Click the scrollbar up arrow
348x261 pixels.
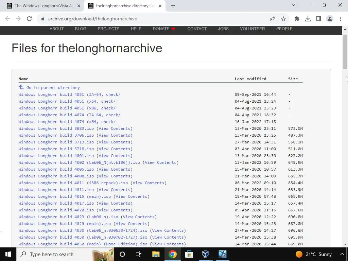pyautogui.click(x=345, y=29)
